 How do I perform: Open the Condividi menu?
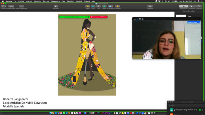[79, 1]
